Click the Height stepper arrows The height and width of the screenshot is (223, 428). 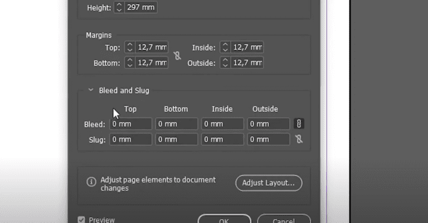120,8
